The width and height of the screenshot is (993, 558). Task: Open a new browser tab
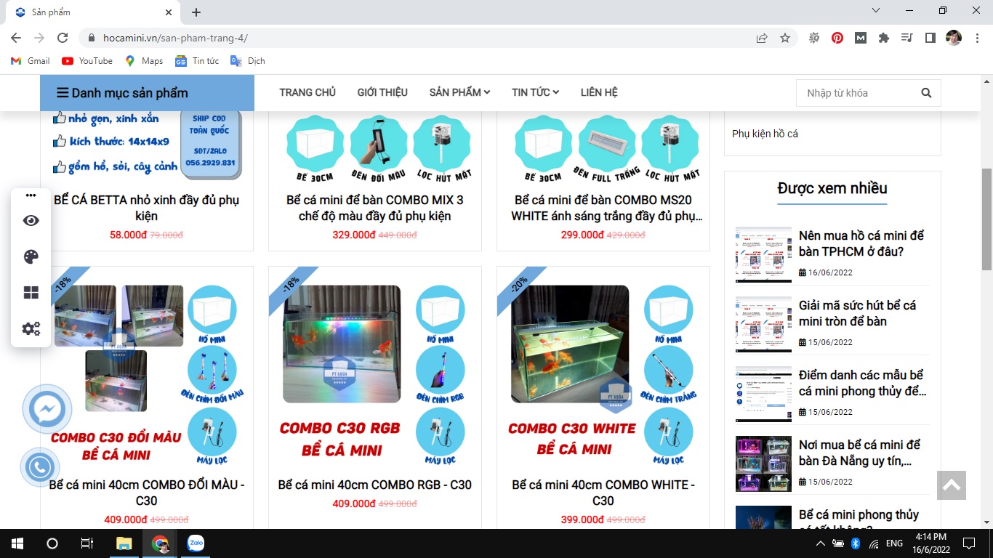coord(196,12)
